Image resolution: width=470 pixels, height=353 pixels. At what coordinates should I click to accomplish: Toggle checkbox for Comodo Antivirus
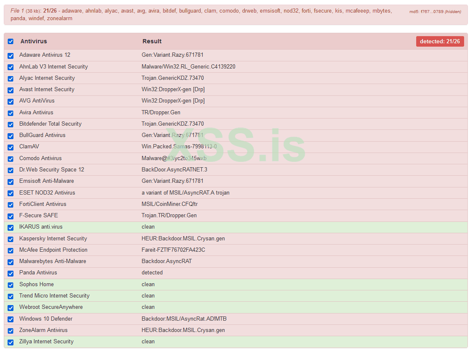pyautogui.click(x=11, y=159)
